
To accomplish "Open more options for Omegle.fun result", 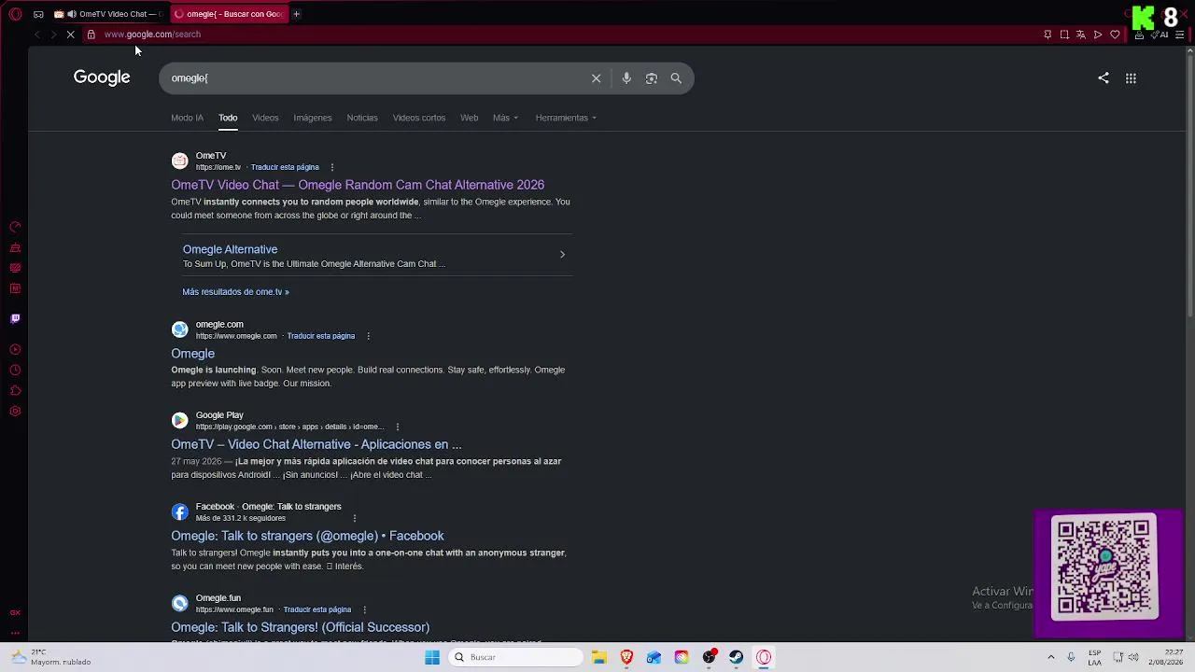I will tap(364, 609).
